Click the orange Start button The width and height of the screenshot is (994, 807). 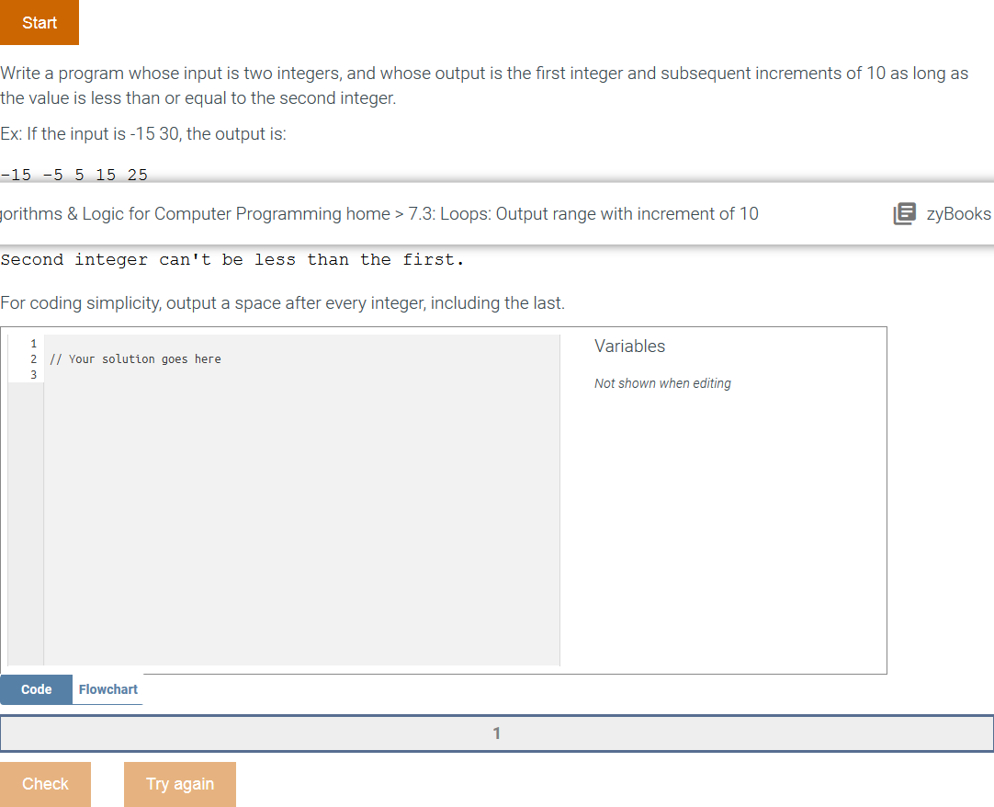(x=39, y=22)
